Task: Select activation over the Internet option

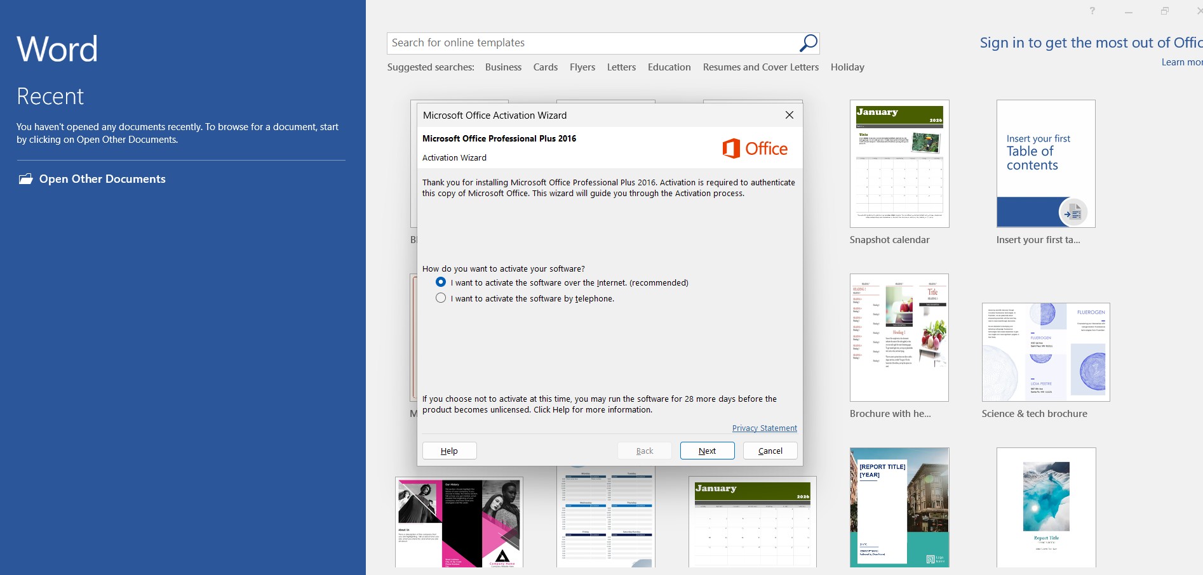Action: (x=441, y=282)
